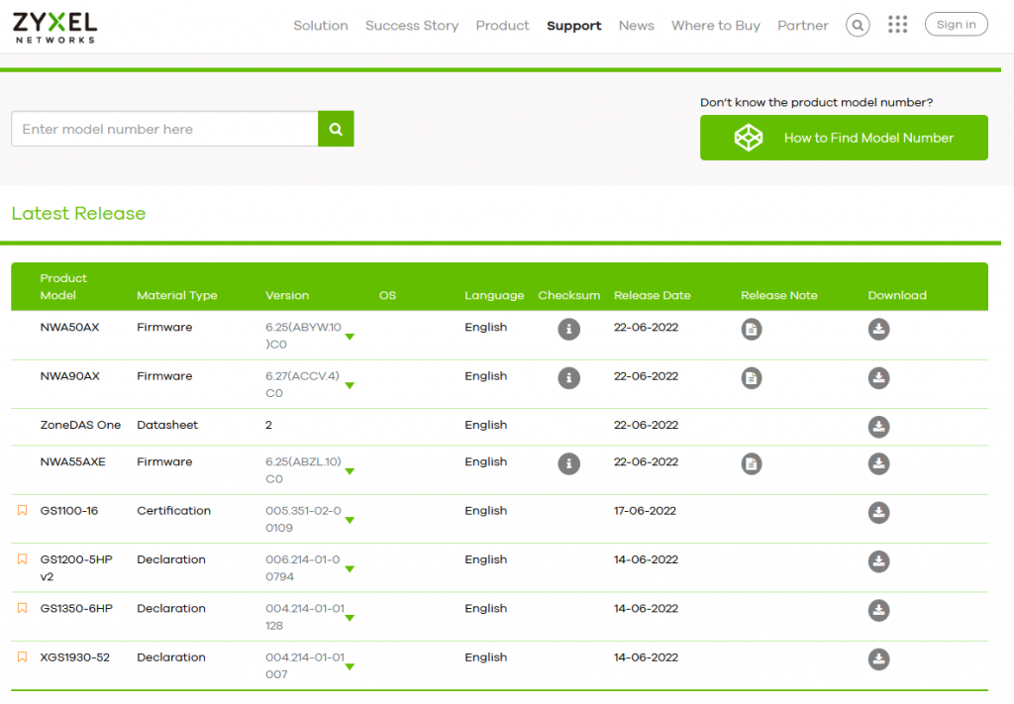Click Datasheet material type for ZoneDAS One

167,425
